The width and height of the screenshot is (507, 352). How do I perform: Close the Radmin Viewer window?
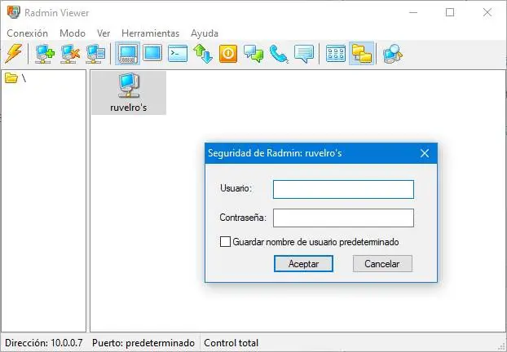(487, 12)
